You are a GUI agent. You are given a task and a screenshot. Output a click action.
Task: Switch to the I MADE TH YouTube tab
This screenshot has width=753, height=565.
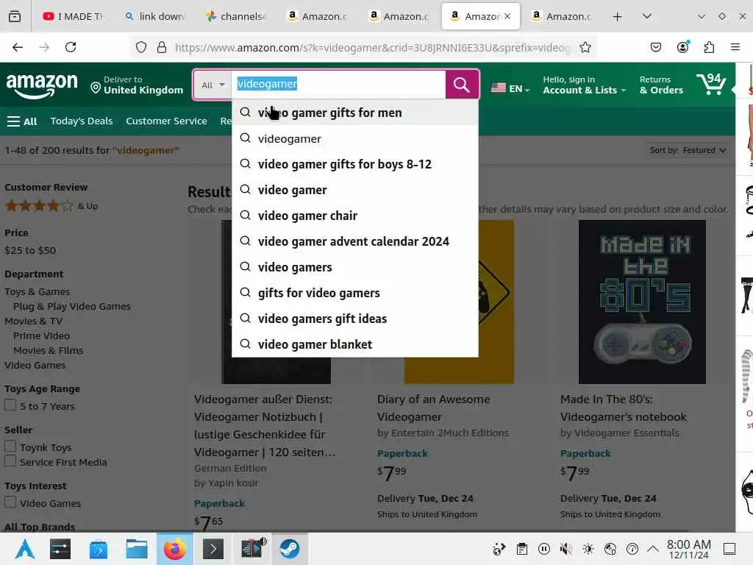[74, 16]
